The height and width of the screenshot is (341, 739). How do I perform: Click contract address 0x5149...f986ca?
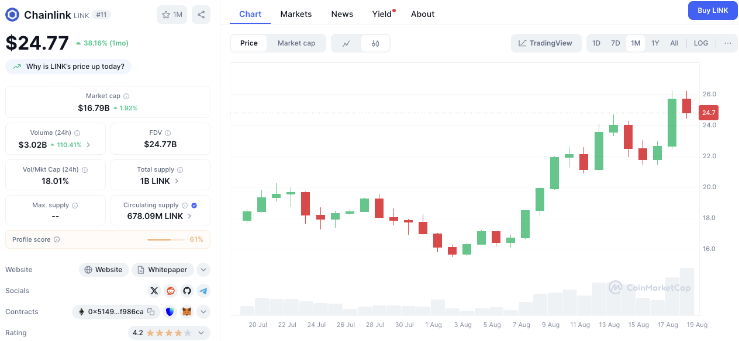[x=116, y=312]
